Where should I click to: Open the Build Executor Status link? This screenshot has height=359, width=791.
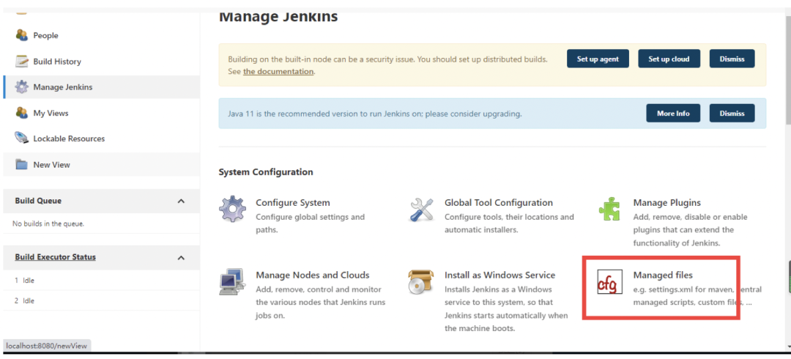tap(56, 257)
